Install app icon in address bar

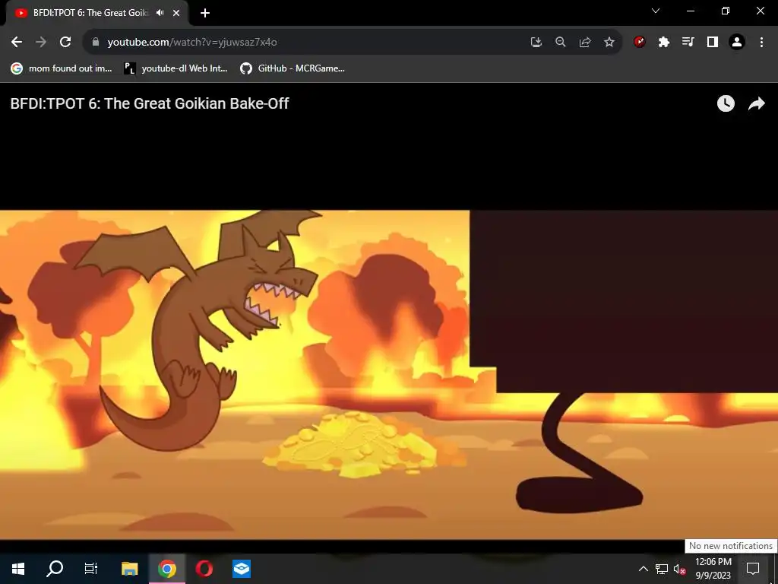536,42
